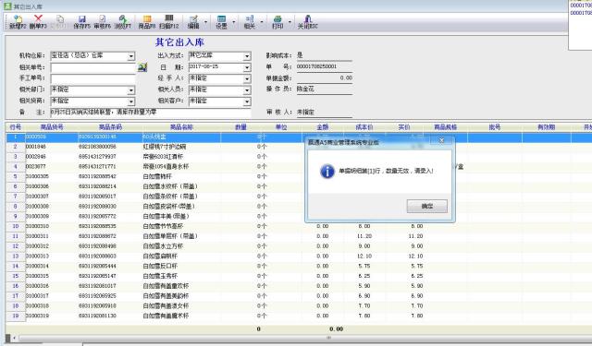
Task: Expand the 打印 toolbar dropdown arrow
Action: pos(290,22)
